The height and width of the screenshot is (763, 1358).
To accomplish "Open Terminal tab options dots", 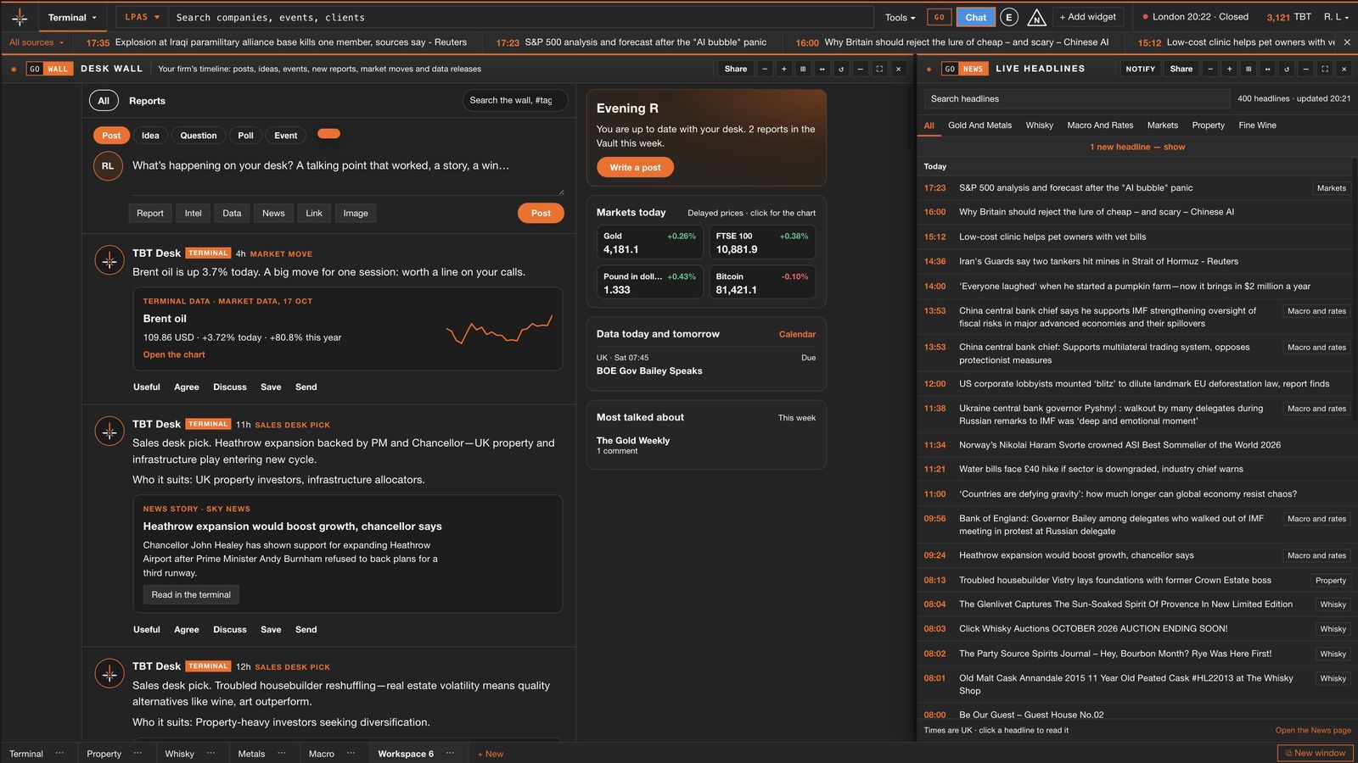I will [x=59, y=753].
